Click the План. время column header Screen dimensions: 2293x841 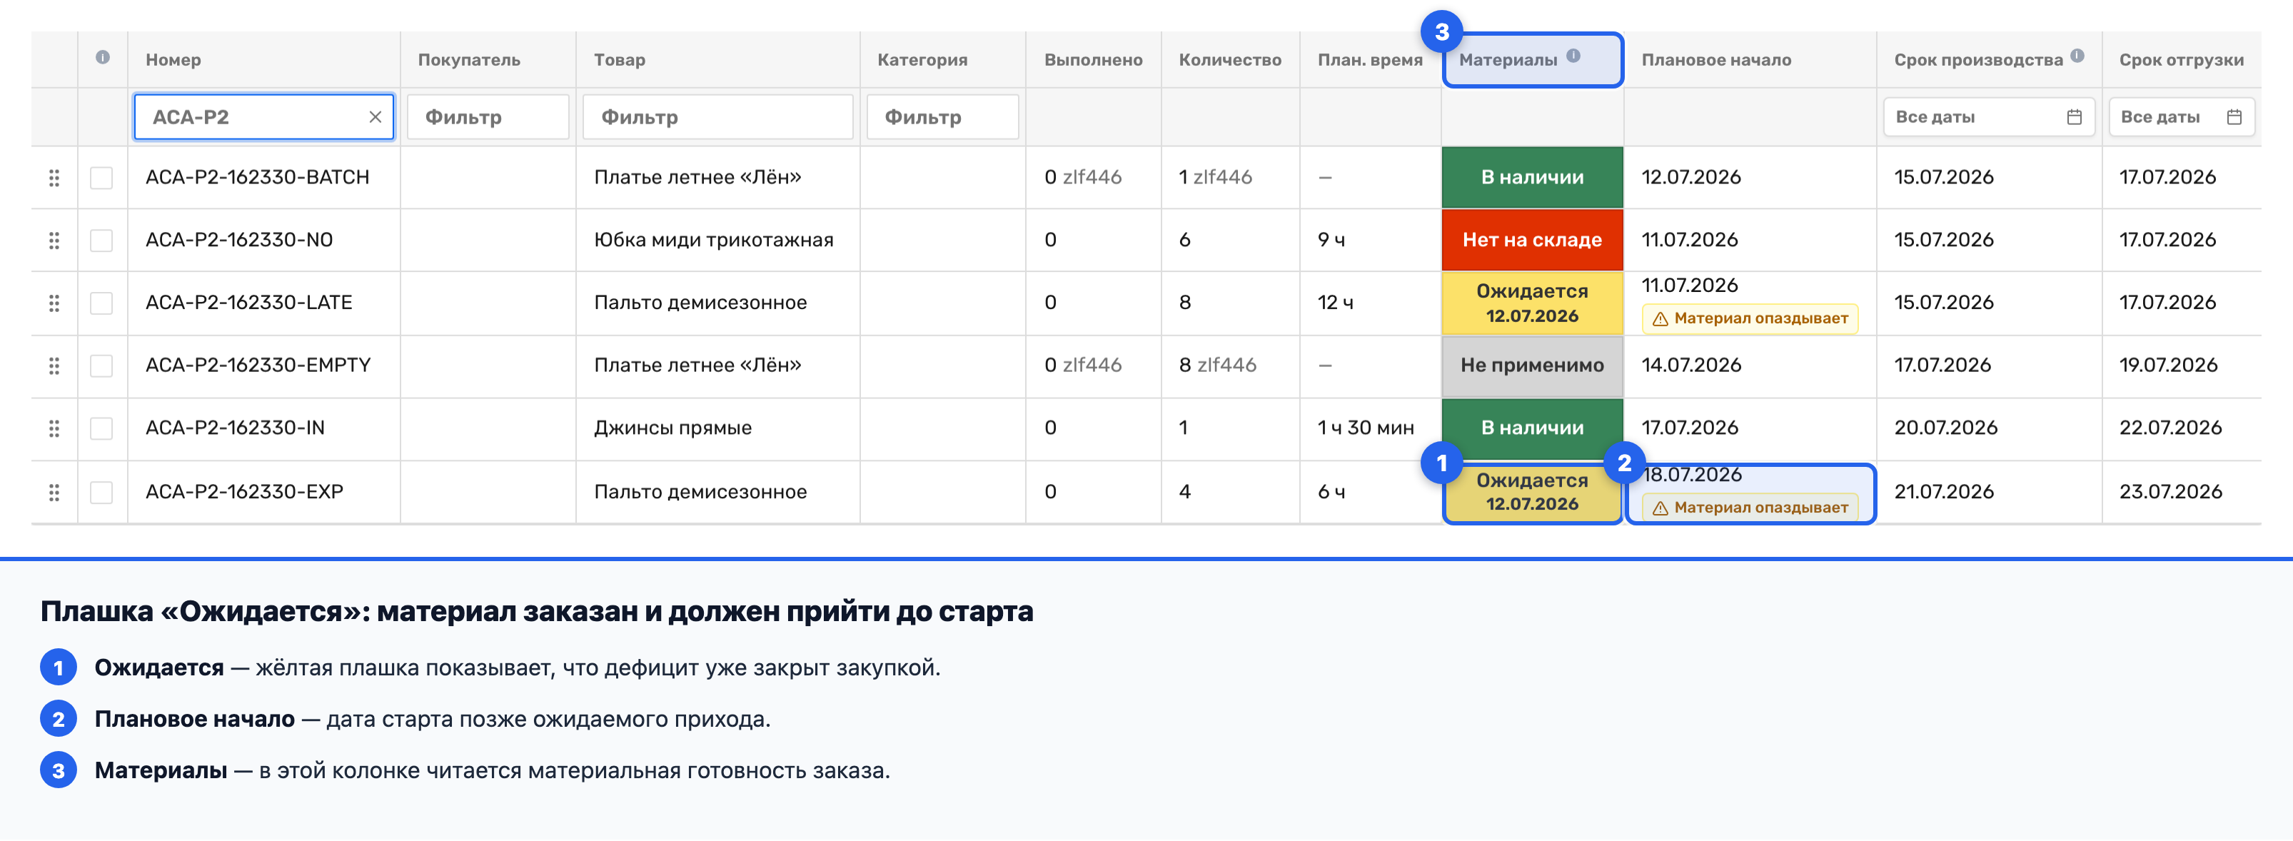[x=1370, y=60]
